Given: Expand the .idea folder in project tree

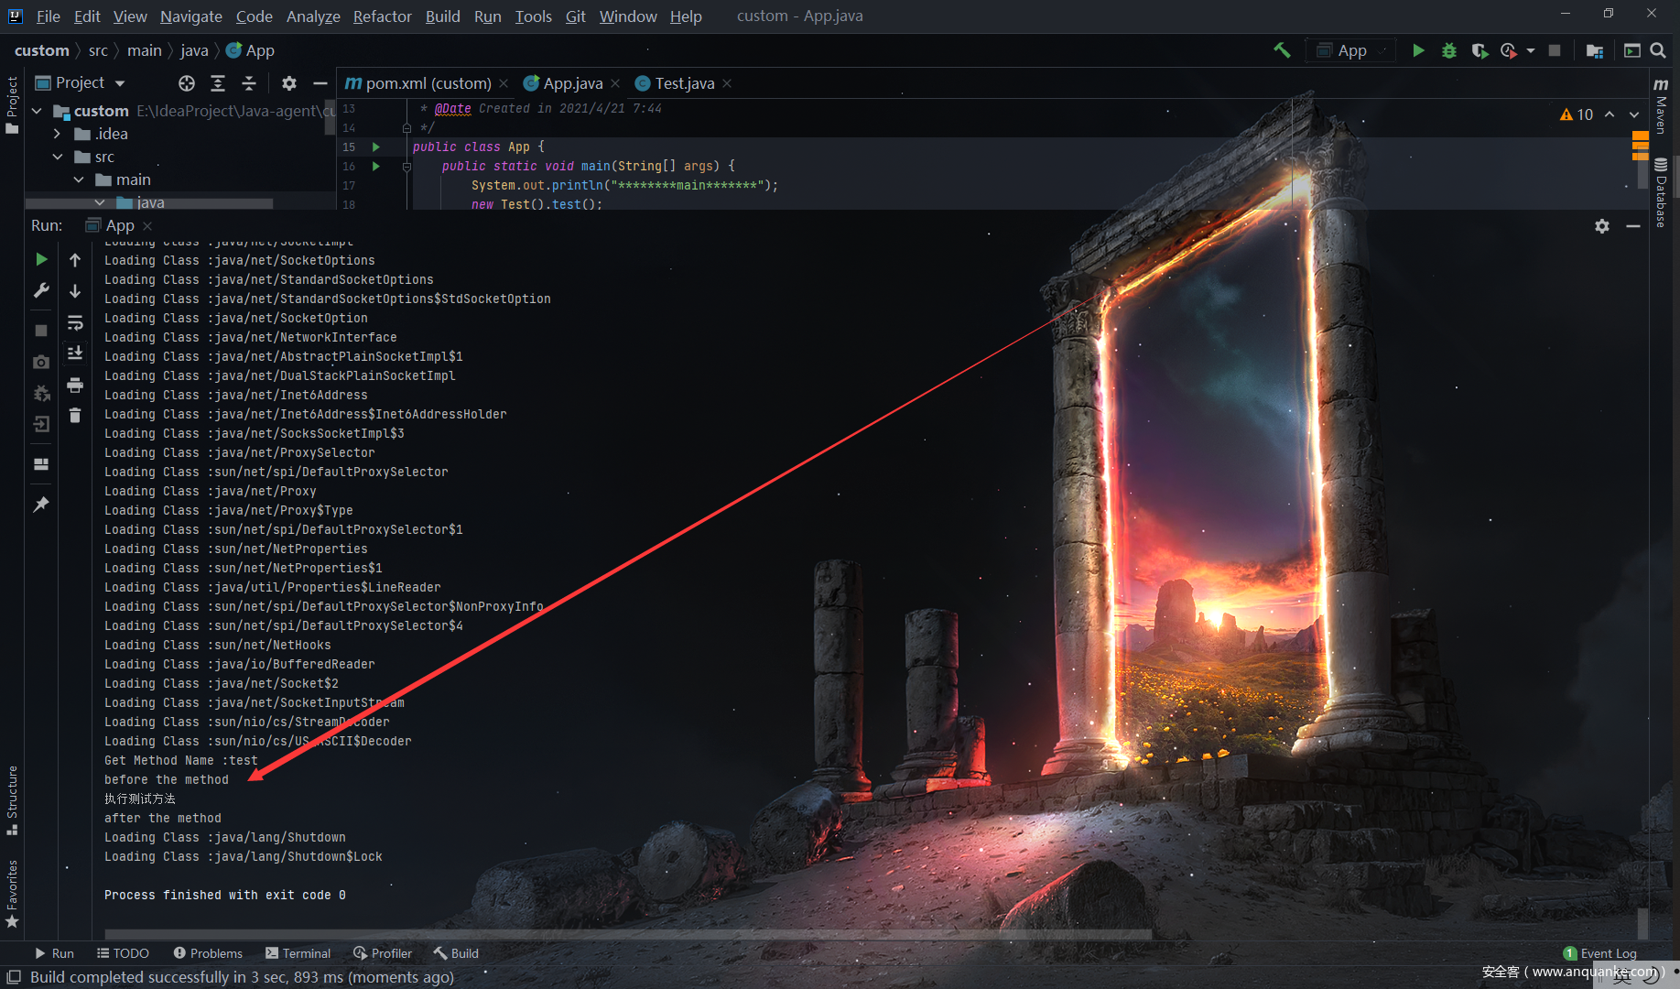Looking at the screenshot, I should [x=57, y=134].
